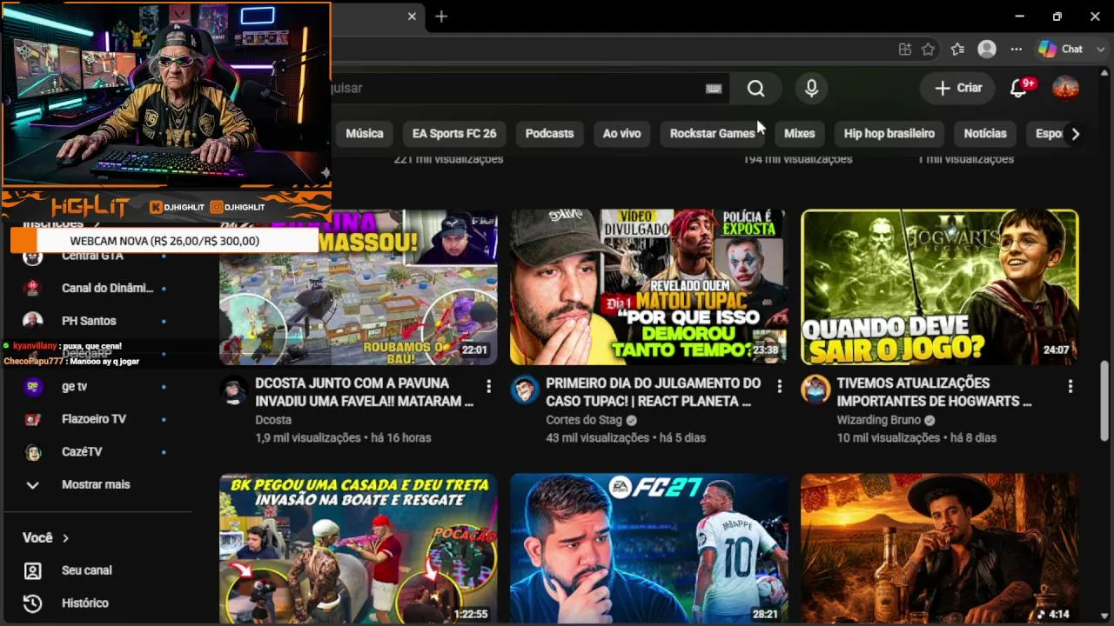Open the PH Santos subscription
Viewport: 1114px width, 626px height.
tap(96, 321)
